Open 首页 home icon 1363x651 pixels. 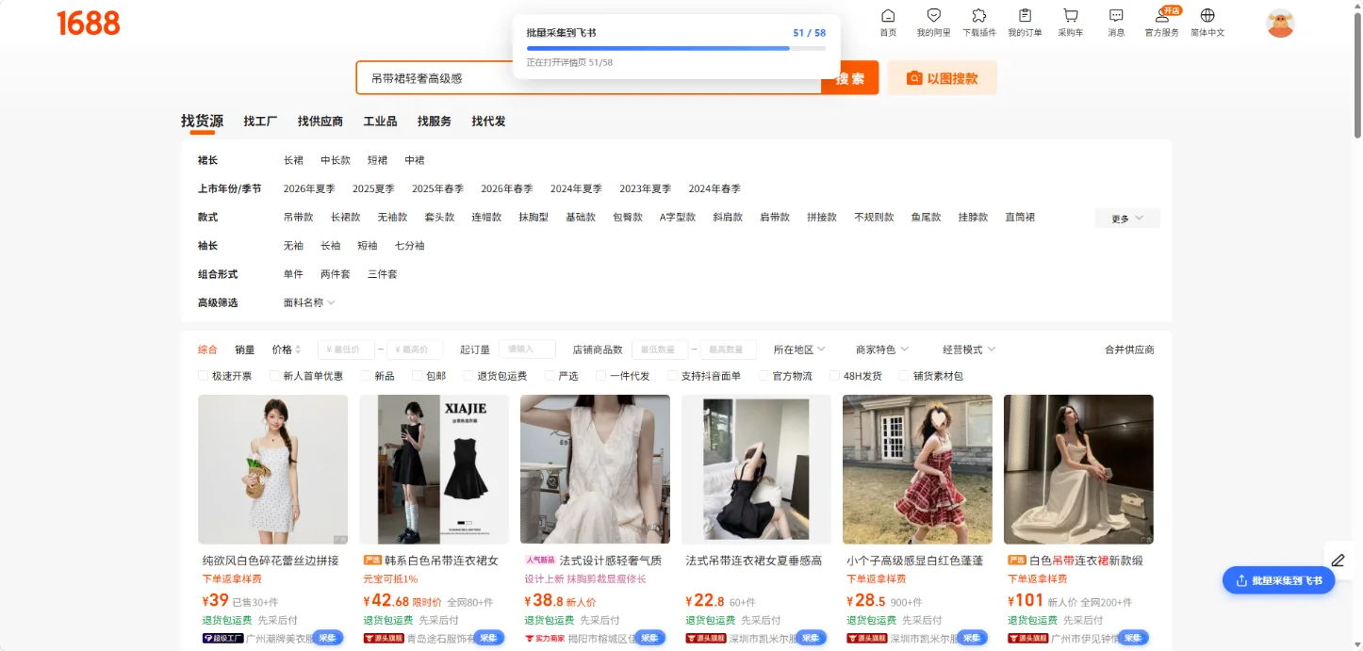point(888,16)
